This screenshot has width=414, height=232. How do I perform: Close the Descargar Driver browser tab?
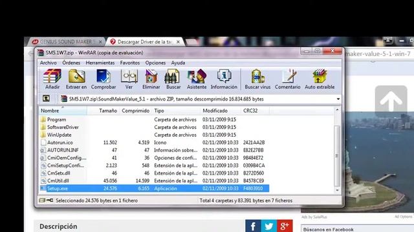point(179,42)
